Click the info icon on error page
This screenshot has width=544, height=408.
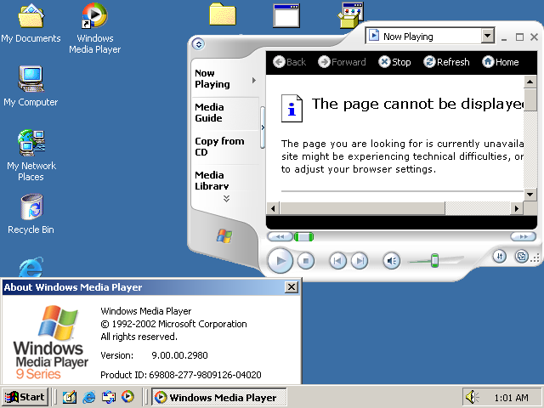tap(292, 108)
